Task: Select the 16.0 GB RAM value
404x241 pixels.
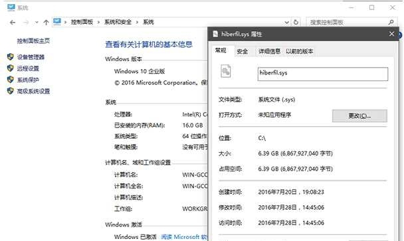Action: pyautogui.click(x=193, y=125)
